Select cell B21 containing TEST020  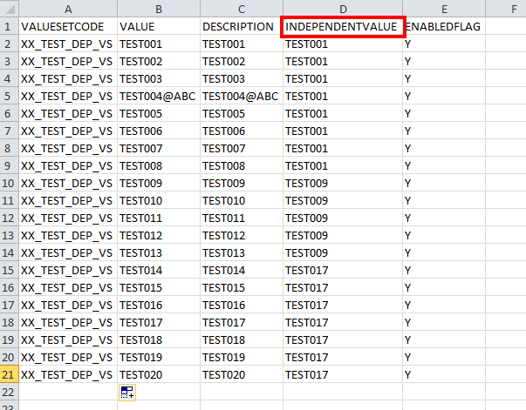tap(159, 374)
